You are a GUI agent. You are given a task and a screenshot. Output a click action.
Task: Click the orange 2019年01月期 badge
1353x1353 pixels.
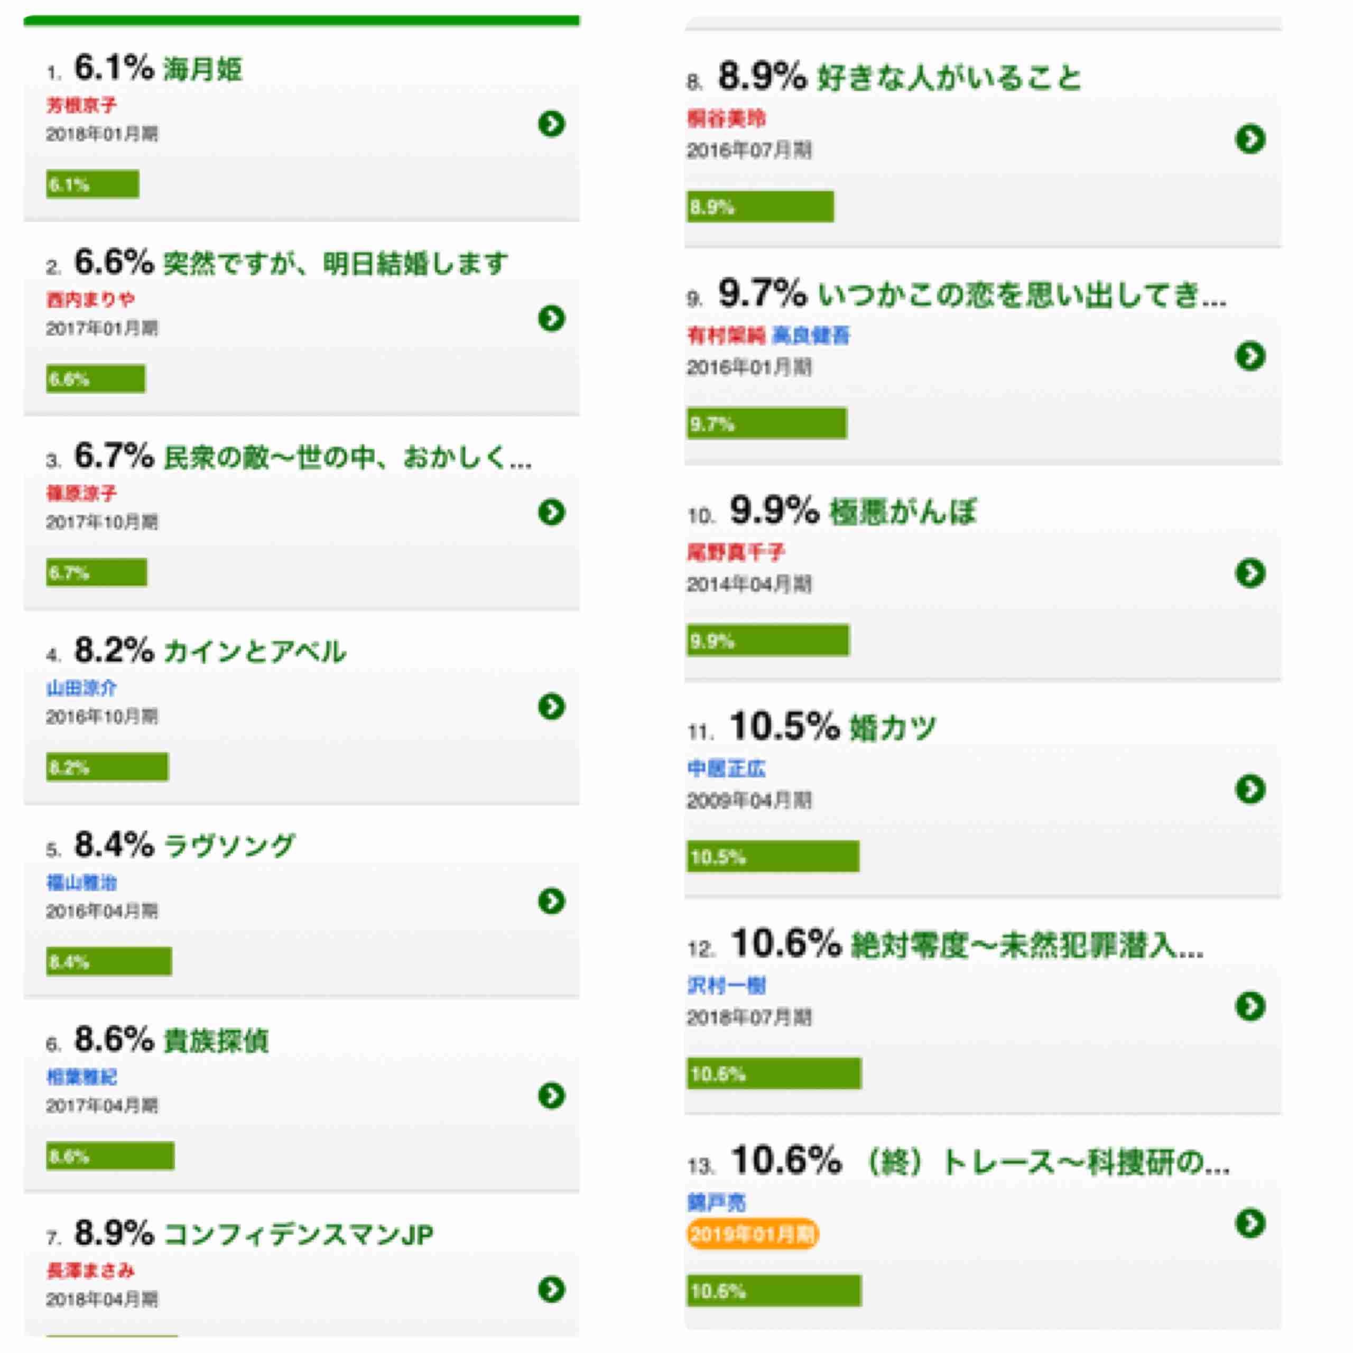click(x=752, y=1234)
